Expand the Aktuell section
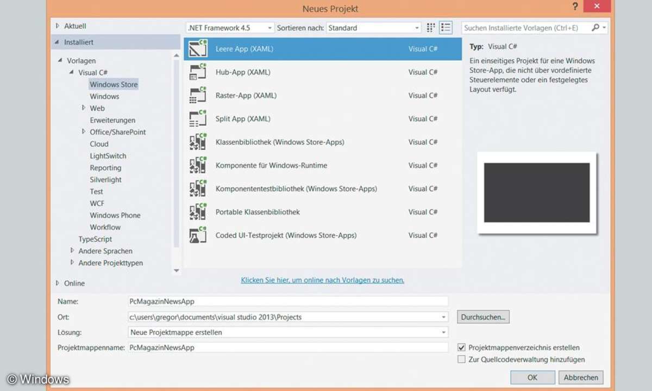Viewport: 652px width, 391px height. (x=58, y=26)
